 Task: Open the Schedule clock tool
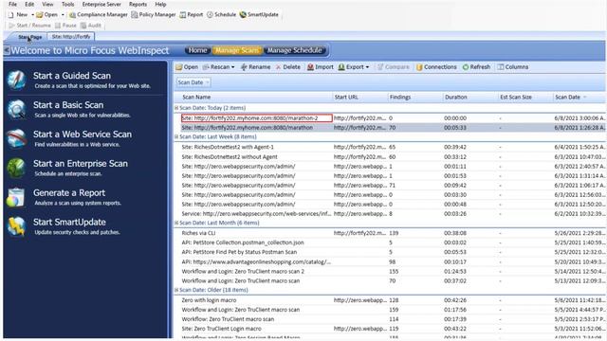click(x=221, y=15)
